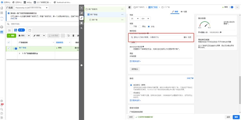241x120 pixels.
Task: Open the dropdown arrow next to 编辑 button
Action: pos(44,36)
